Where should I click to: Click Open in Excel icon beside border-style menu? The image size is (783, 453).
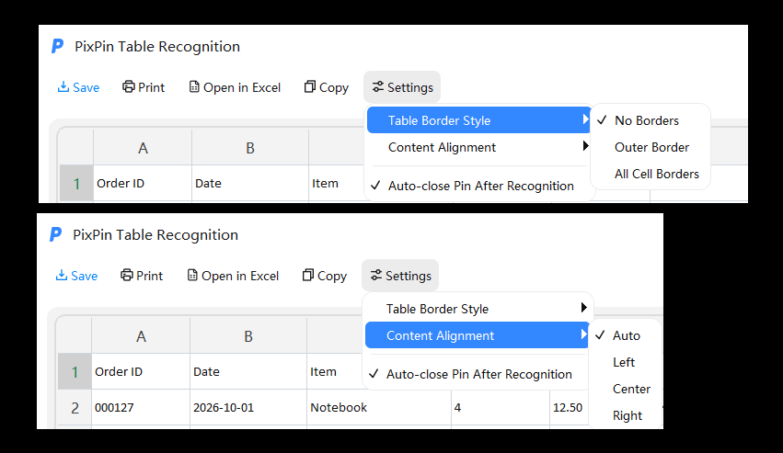point(194,86)
